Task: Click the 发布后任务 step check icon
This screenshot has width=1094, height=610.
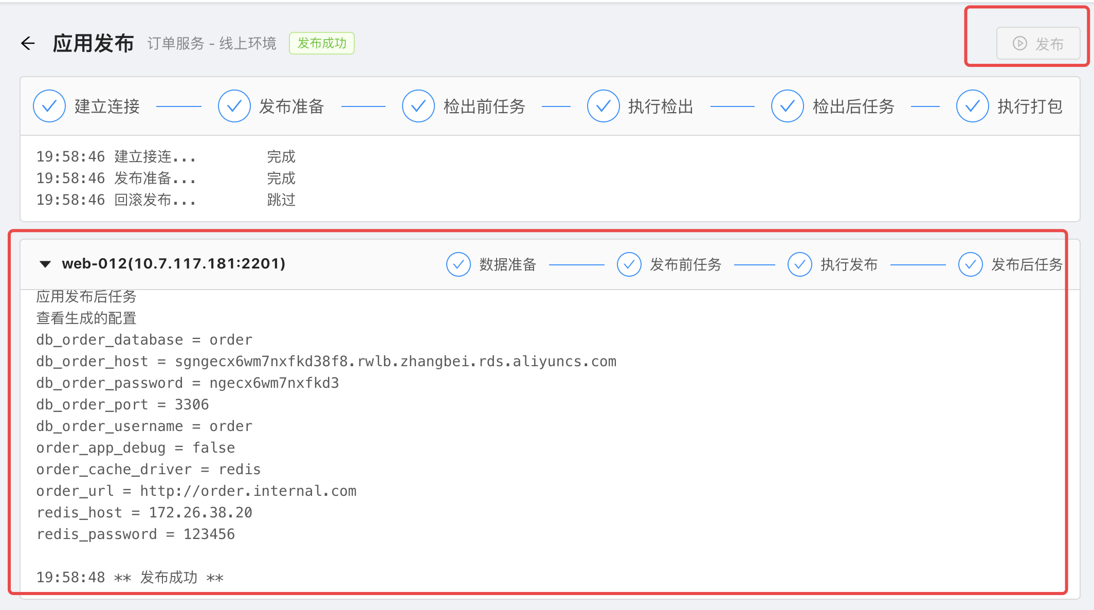Action: [x=971, y=264]
